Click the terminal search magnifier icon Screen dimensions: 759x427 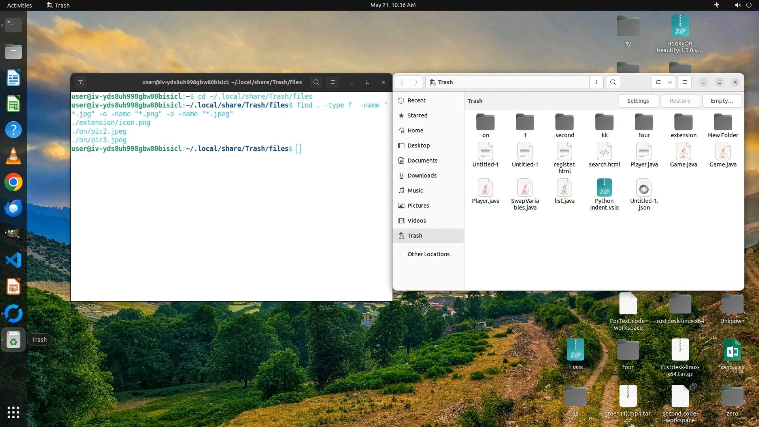[316, 82]
